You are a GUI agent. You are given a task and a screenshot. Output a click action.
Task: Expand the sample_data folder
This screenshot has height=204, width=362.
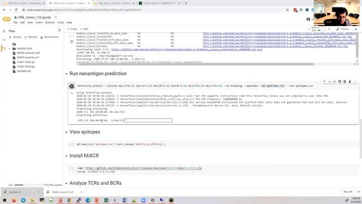coord(10,49)
